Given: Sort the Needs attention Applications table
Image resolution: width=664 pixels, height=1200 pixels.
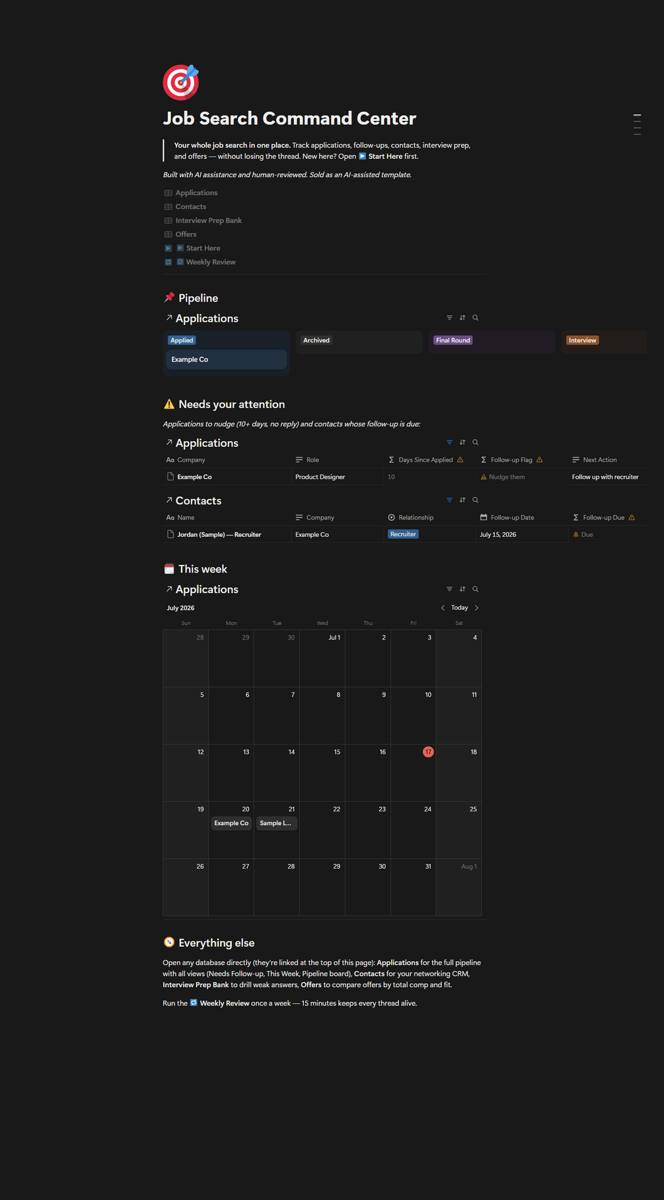Looking at the screenshot, I should (462, 442).
